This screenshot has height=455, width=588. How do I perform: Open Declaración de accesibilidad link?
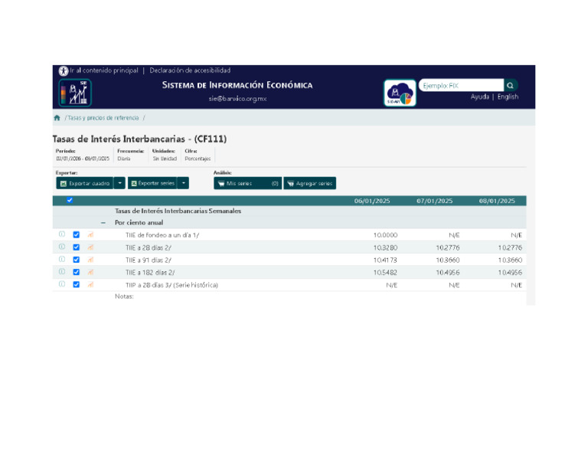click(190, 70)
